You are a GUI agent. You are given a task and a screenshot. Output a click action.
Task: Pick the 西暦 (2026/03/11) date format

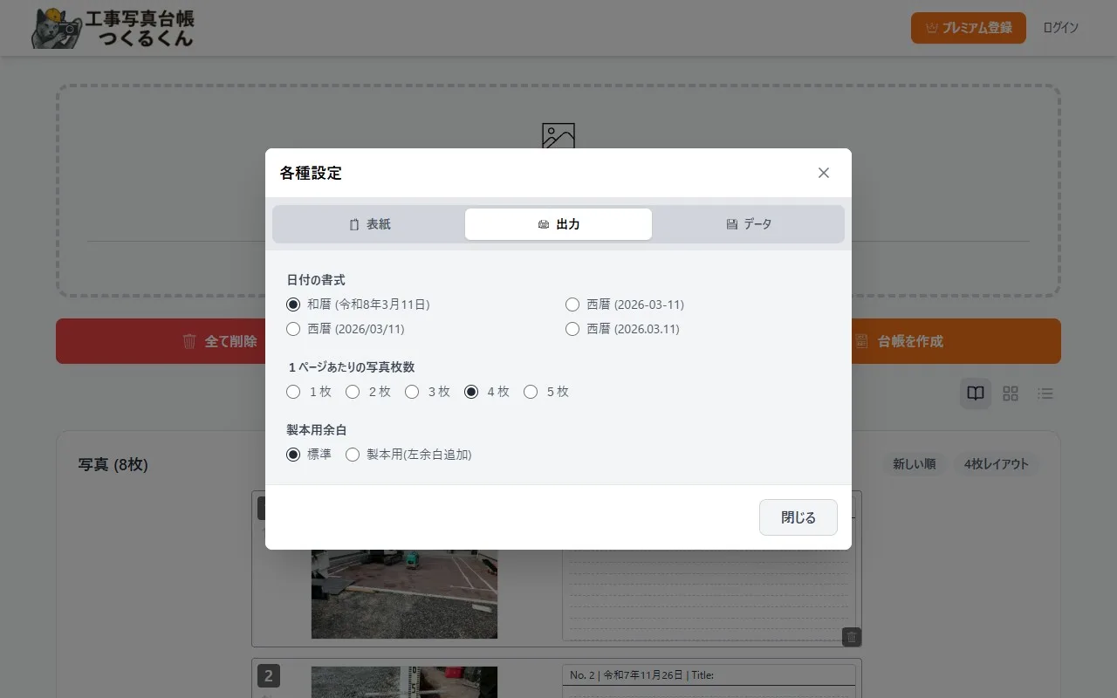click(294, 329)
